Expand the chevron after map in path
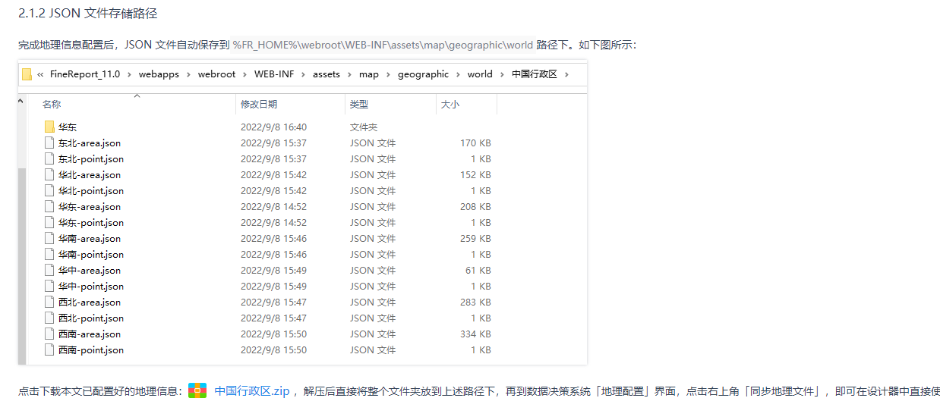 (389, 74)
